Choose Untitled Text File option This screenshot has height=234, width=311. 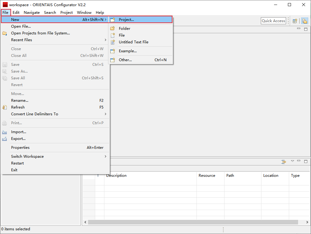133,42
